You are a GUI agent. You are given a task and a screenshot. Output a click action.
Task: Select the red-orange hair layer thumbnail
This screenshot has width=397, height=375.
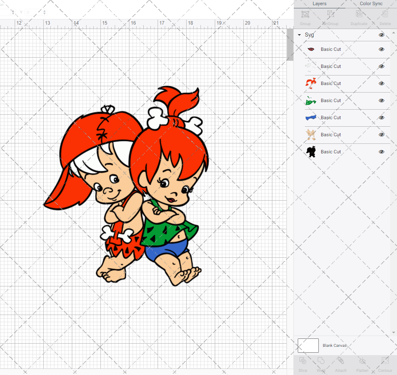point(311,83)
